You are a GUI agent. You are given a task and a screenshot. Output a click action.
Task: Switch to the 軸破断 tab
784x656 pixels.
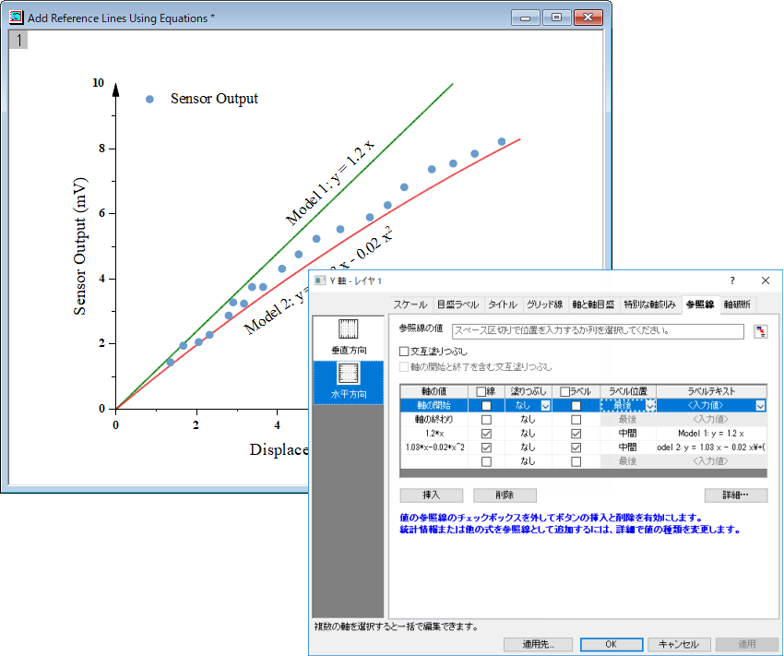pos(737,304)
